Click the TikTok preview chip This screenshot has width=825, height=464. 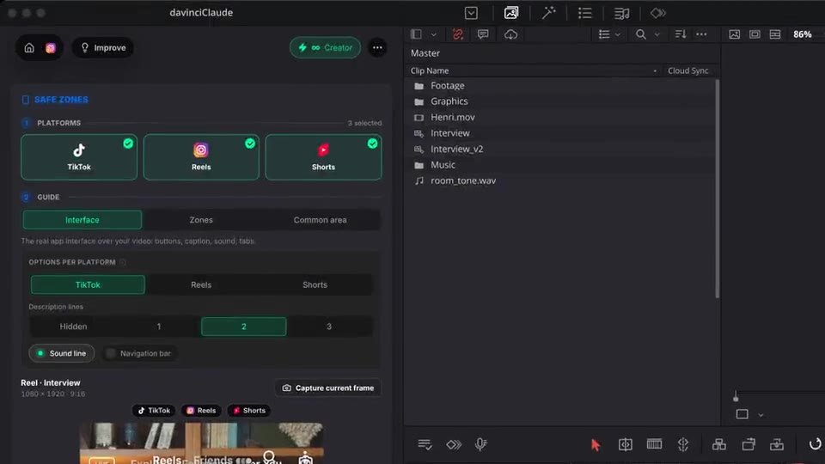point(154,411)
